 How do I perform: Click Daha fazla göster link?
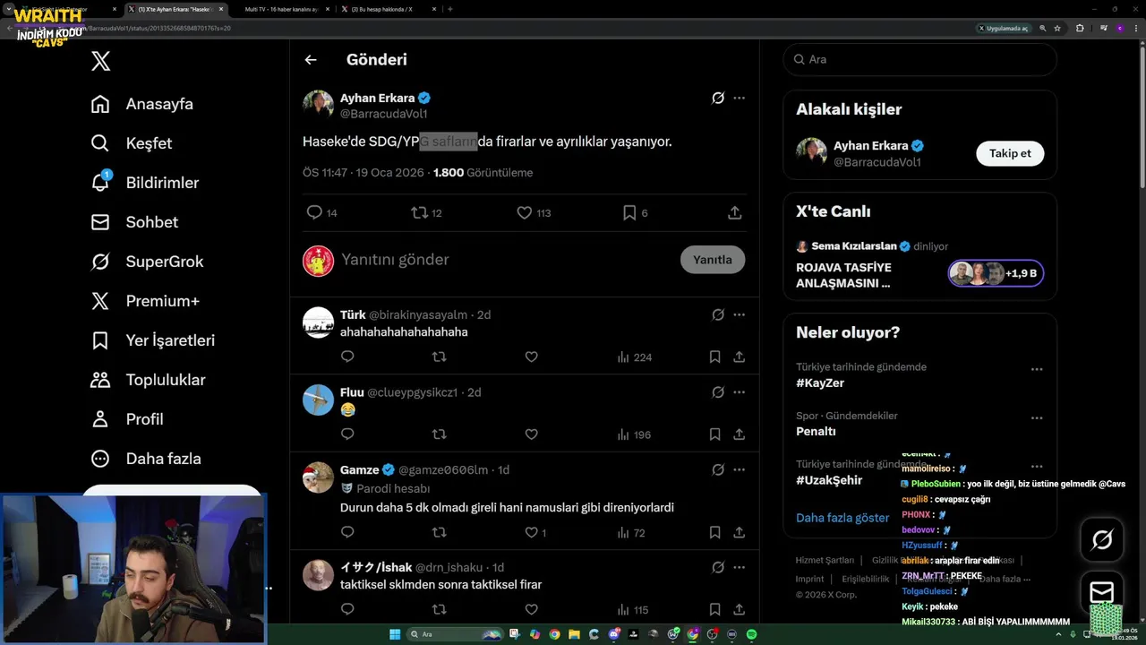842,518
